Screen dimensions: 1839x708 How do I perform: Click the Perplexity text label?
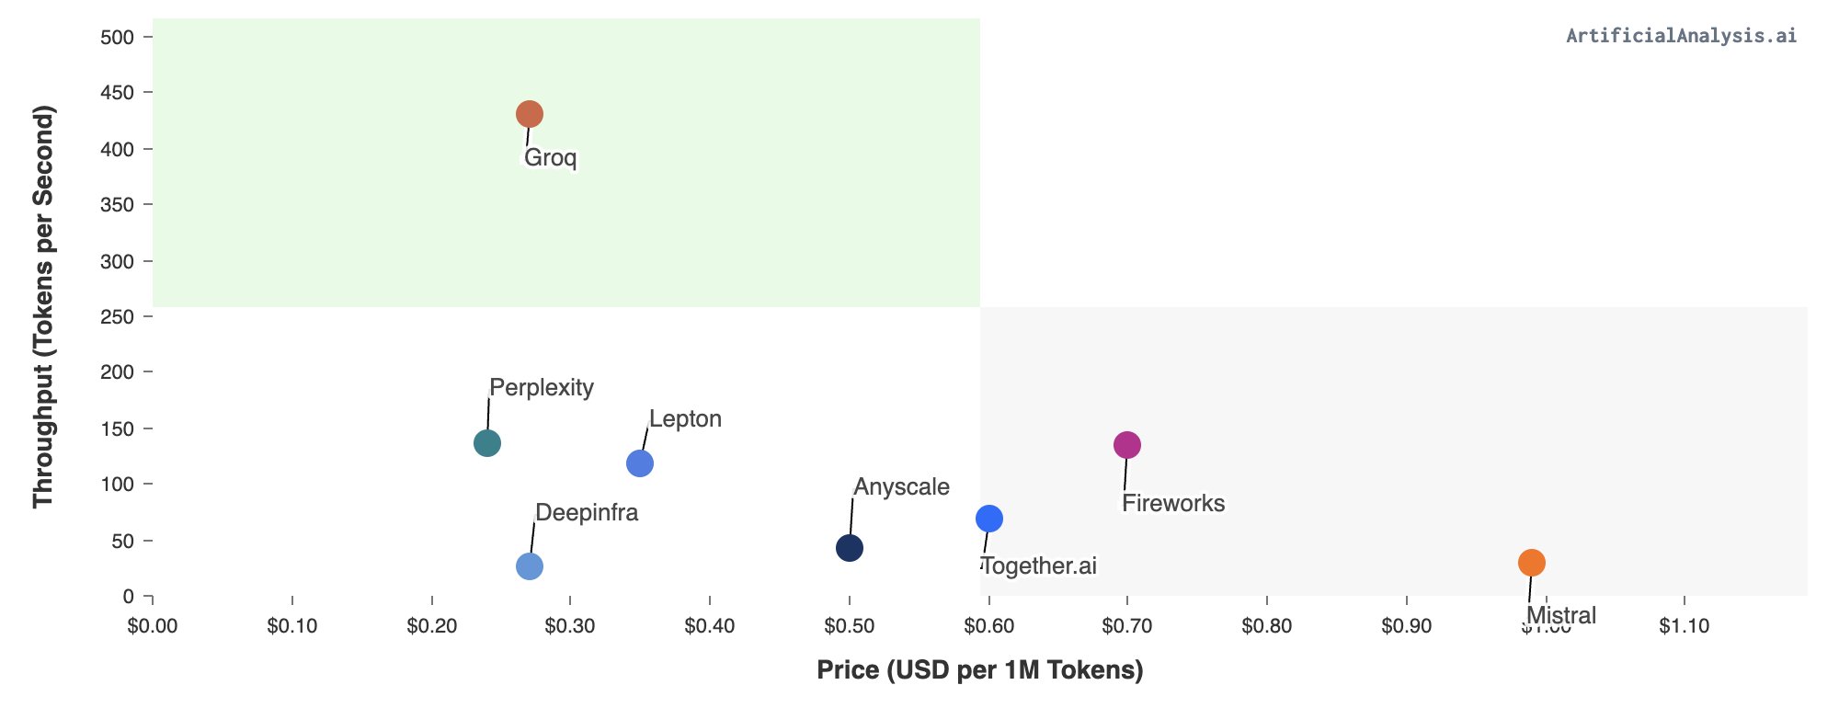click(x=542, y=387)
